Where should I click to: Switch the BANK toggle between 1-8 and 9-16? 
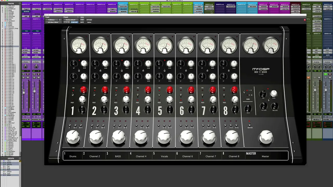245,93
